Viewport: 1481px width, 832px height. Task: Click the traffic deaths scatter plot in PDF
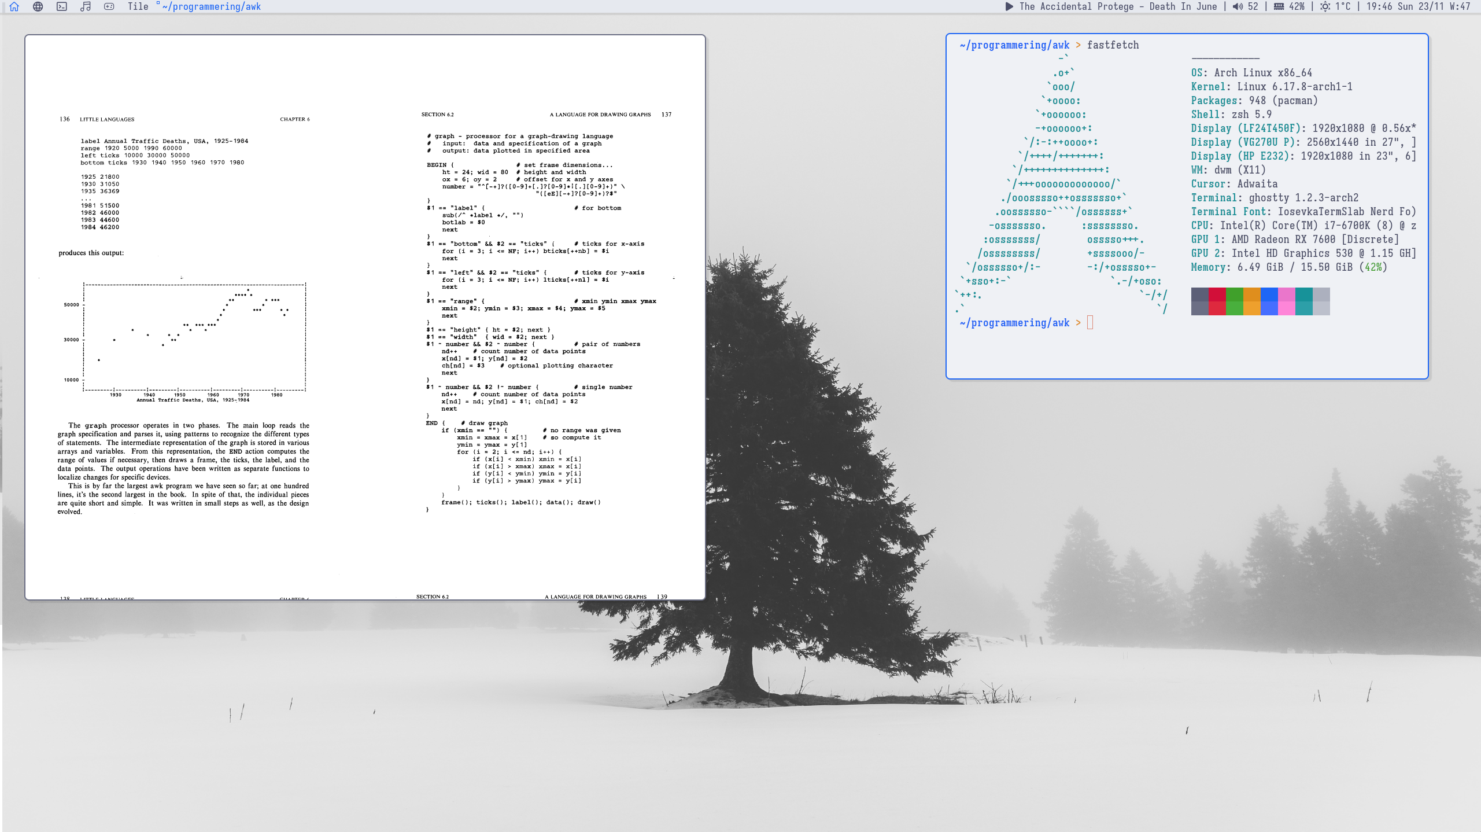(x=194, y=337)
